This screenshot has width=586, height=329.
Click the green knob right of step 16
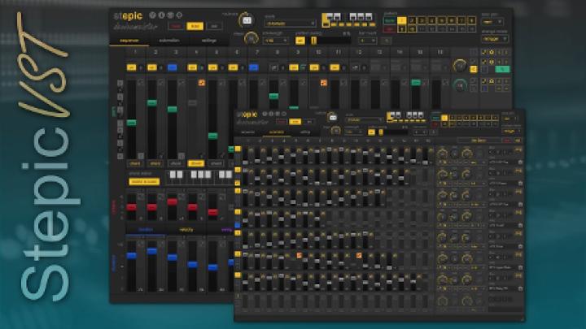coord(460,85)
